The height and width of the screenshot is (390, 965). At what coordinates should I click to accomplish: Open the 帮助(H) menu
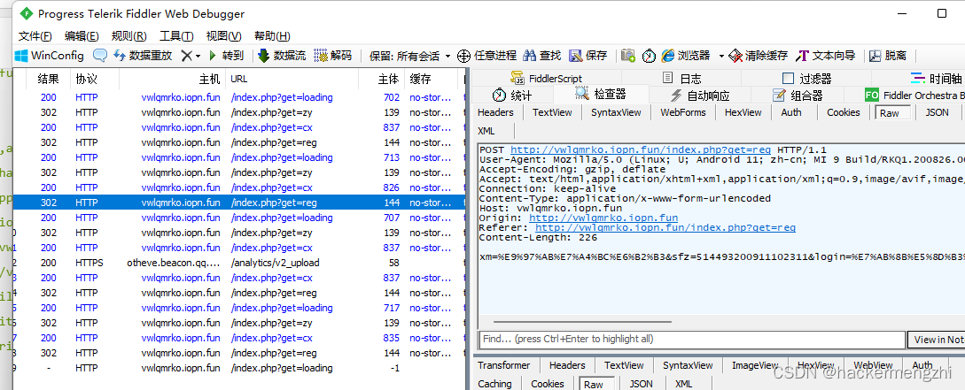(x=272, y=35)
